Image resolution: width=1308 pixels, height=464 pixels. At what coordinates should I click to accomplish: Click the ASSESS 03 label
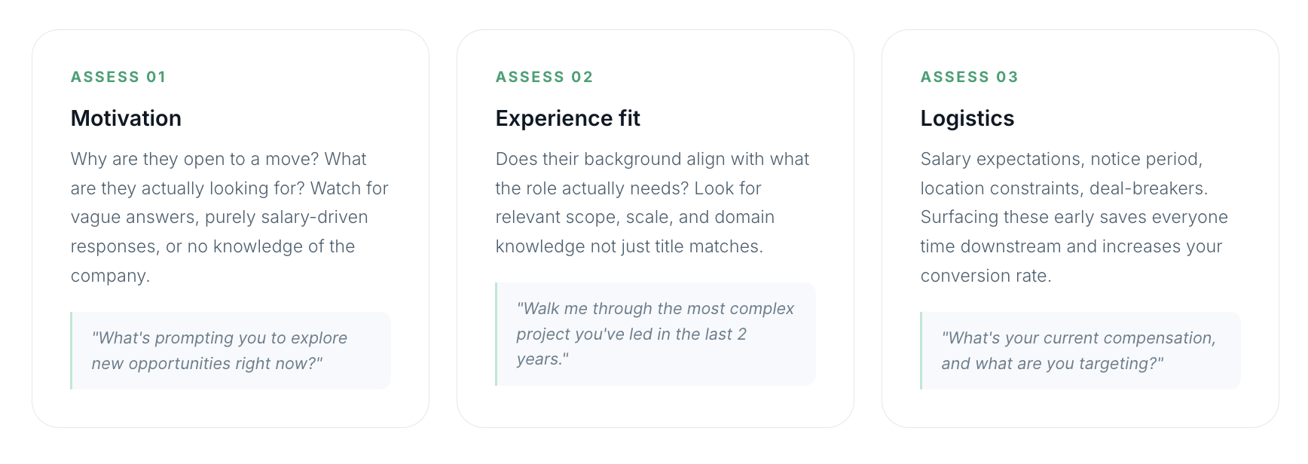969,77
